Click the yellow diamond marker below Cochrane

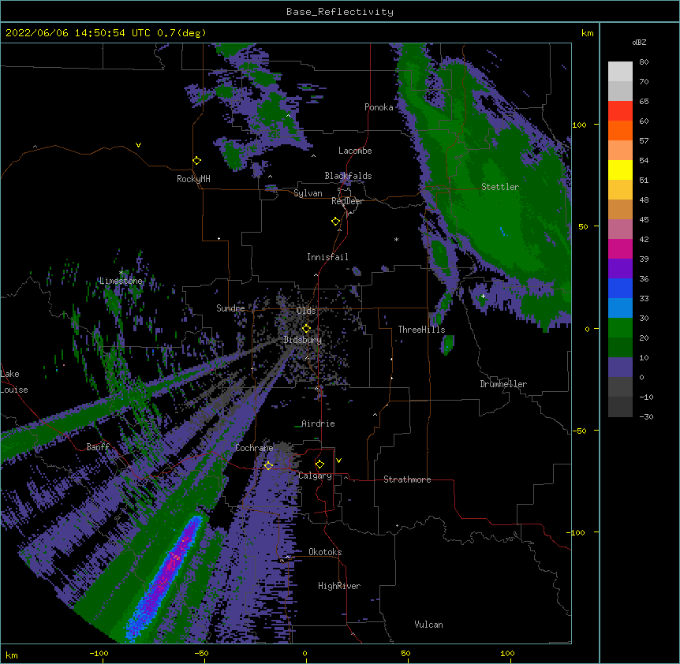click(x=268, y=465)
